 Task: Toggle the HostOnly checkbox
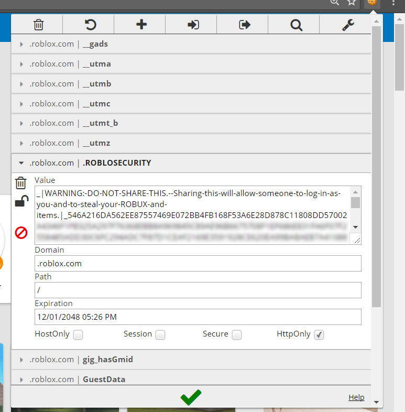pyautogui.click(x=78, y=335)
